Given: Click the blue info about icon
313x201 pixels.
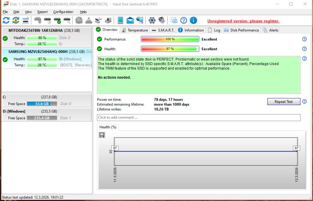Looking at the screenshot, I should [193, 20].
